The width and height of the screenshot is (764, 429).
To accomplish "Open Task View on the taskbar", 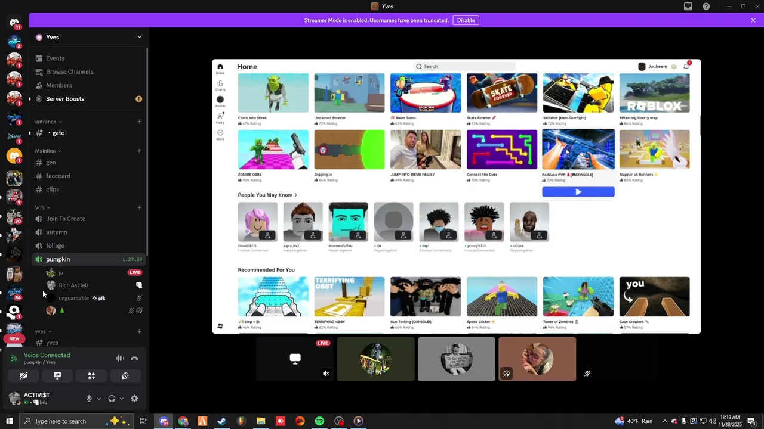I will (x=143, y=421).
